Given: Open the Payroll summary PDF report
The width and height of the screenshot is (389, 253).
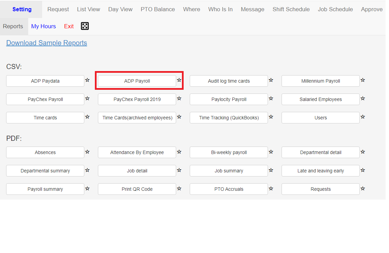Looking at the screenshot, I should [45, 189].
